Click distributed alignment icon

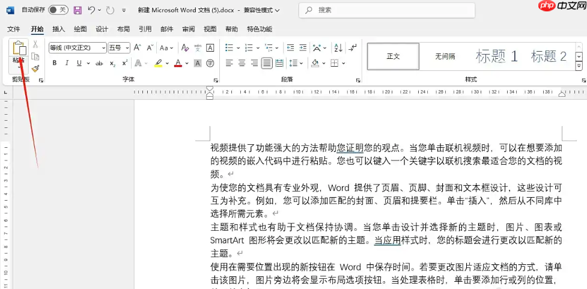[x=279, y=63]
